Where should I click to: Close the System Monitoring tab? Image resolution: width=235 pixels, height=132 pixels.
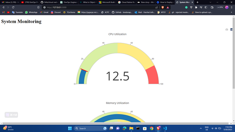coord(192,2)
